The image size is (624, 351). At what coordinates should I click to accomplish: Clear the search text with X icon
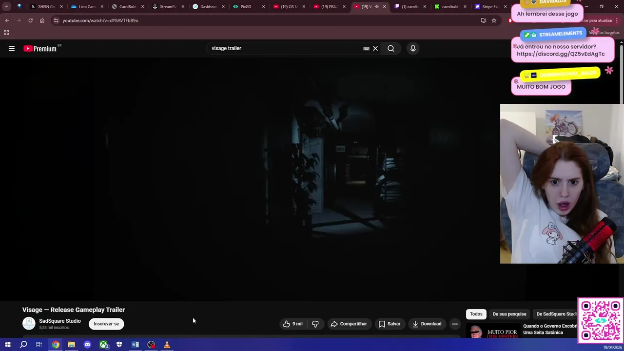pyautogui.click(x=375, y=48)
